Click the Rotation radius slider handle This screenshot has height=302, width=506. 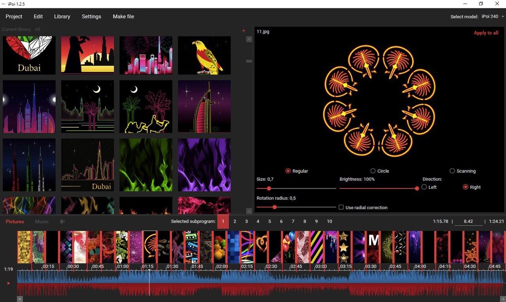[x=274, y=207]
